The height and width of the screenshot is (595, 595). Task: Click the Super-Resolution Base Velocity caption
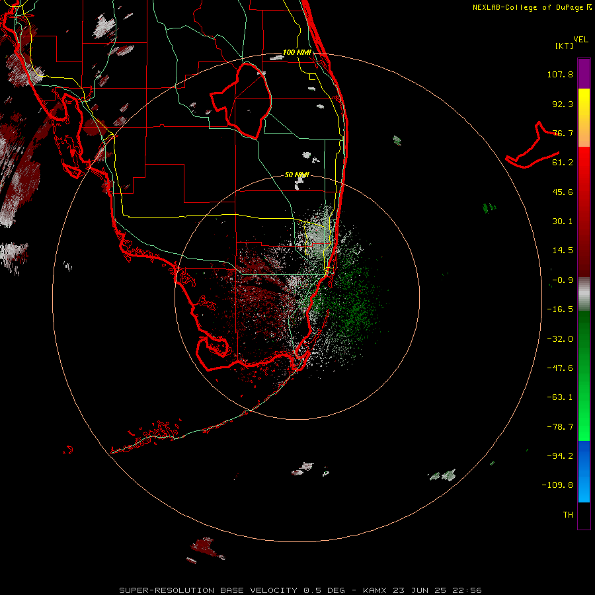(300, 590)
